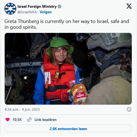
Task: Click the 9 jun. 2025 date
Action: (x=31, y=110)
